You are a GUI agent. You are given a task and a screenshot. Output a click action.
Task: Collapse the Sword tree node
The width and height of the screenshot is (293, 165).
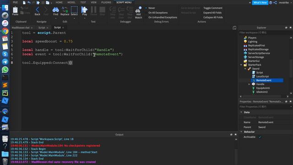(245, 69)
